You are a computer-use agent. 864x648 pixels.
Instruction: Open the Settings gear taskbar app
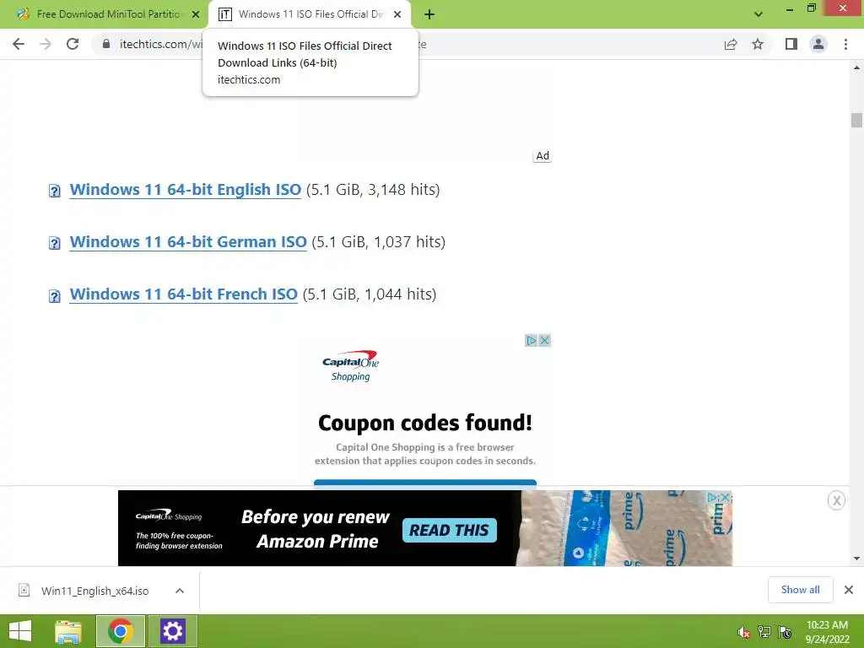coord(172,631)
